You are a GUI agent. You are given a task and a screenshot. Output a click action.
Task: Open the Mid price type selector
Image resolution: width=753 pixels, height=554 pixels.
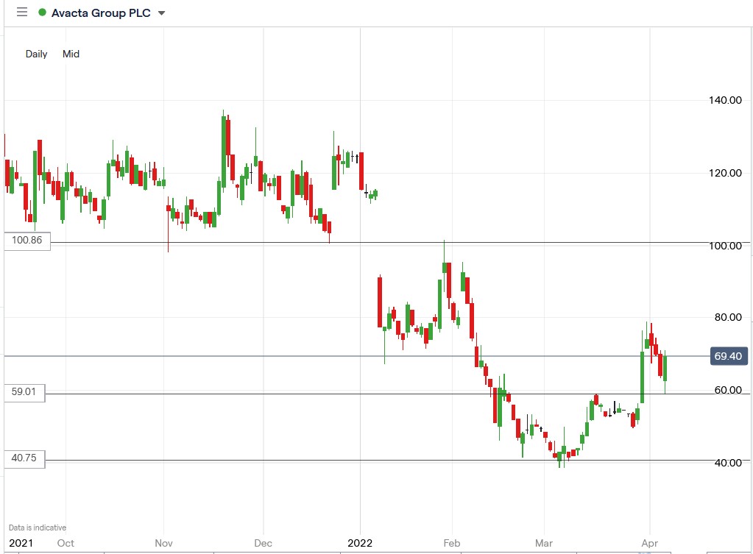[70, 54]
